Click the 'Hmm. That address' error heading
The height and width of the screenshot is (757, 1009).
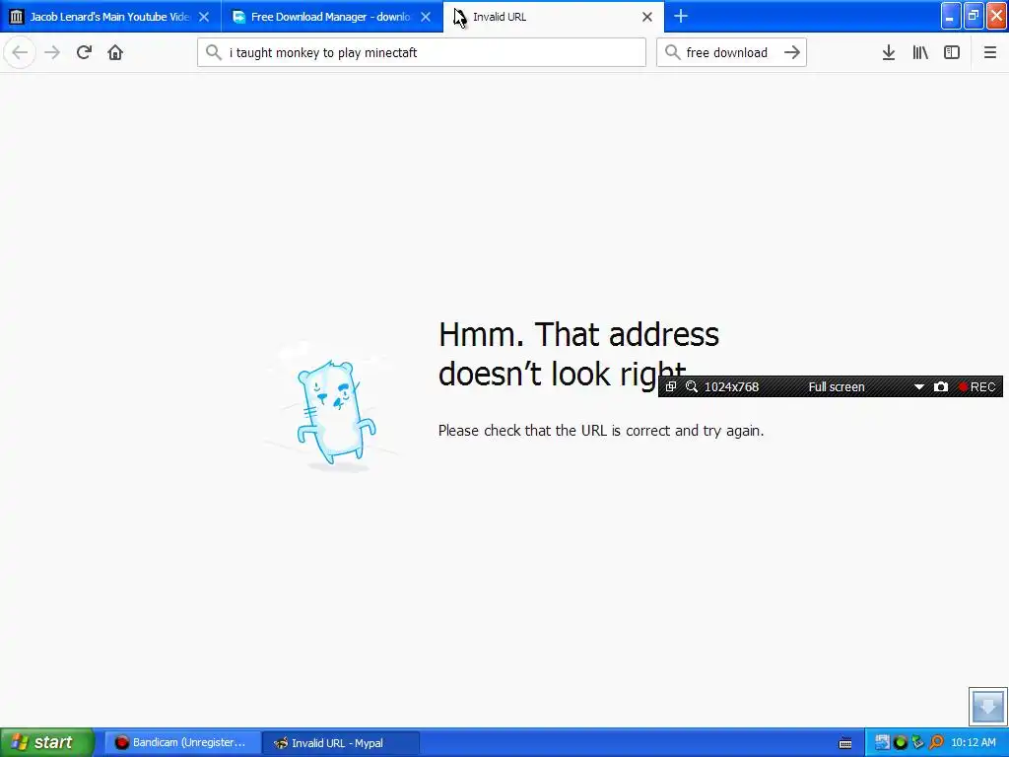[x=578, y=354]
